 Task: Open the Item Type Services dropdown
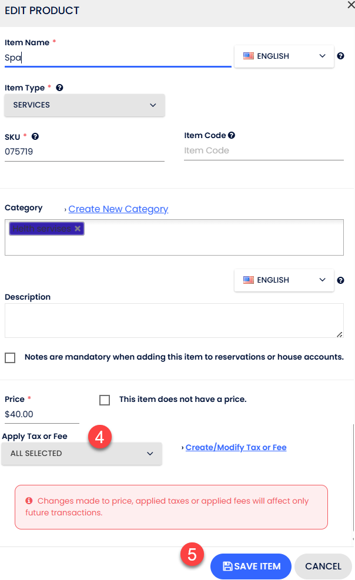85,105
